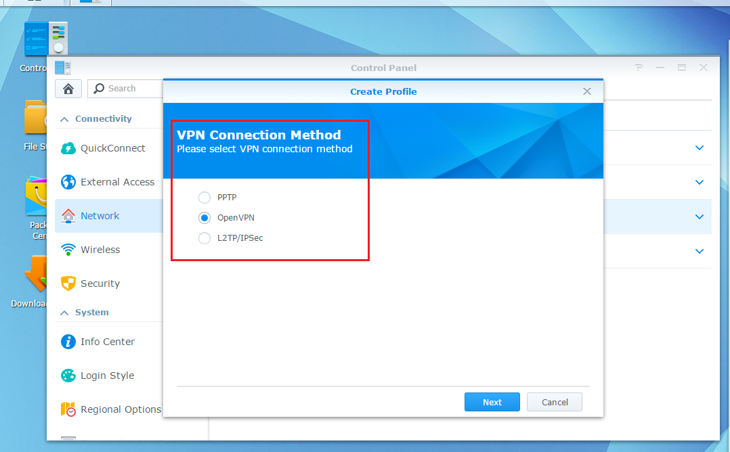Image resolution: width=730 pixels, height=452 pixels.
Task: Go to Control Panel home icon
Action: (x=68, y=89)
